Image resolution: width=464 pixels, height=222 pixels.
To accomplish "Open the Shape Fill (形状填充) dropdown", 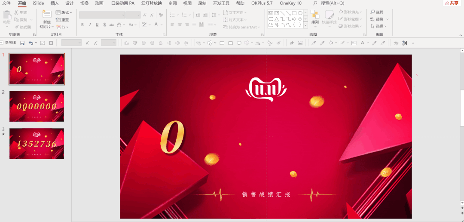I will [x=351, y=12].
